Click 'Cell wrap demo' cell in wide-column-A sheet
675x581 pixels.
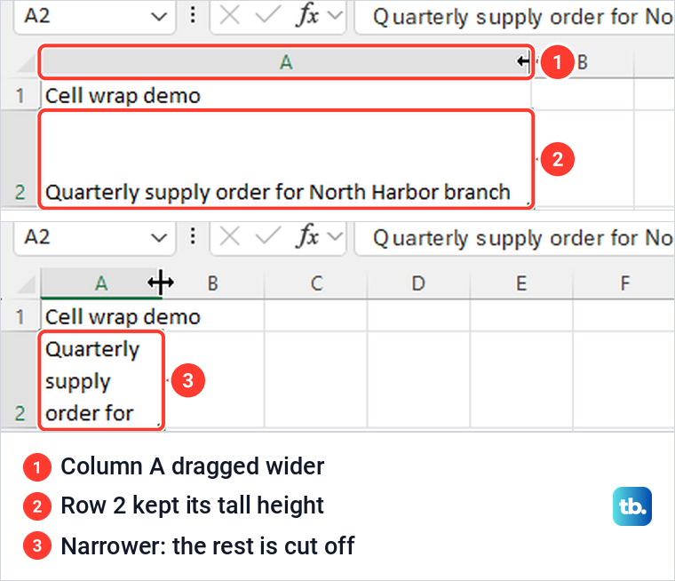(286, 95)
